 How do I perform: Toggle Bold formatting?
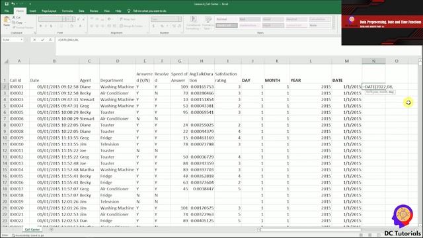[x=40, y=26]
